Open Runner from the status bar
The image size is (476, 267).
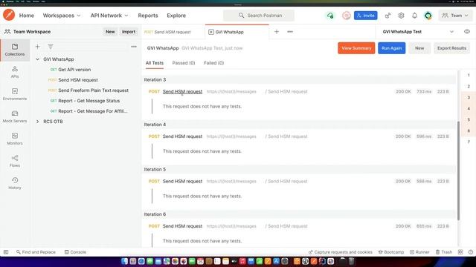pos(419,252)
